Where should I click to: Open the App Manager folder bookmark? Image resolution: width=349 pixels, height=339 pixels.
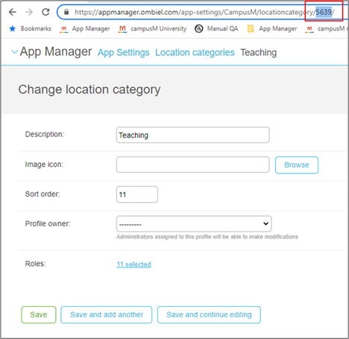tap(272, 29)
